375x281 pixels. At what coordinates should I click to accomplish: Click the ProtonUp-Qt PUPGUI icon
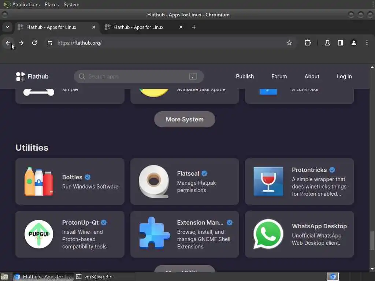39,234
